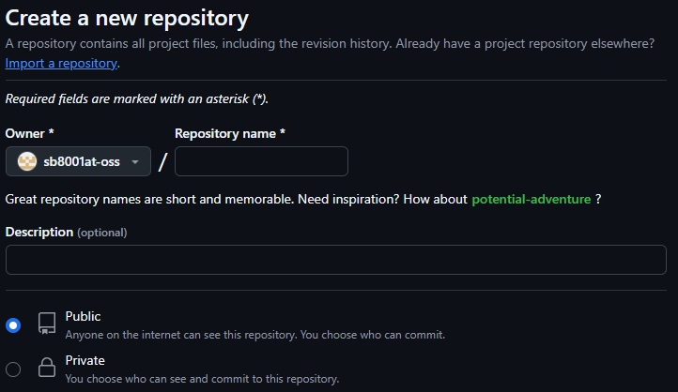The height and width of the screenshot is (392, 678).
Task: Select the Private visibility radio button
Action: click(13, 369)
